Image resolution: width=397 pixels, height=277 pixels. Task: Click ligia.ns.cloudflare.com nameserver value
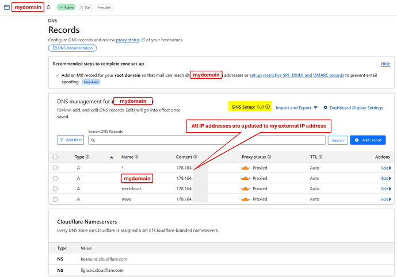tap(102, 270)
